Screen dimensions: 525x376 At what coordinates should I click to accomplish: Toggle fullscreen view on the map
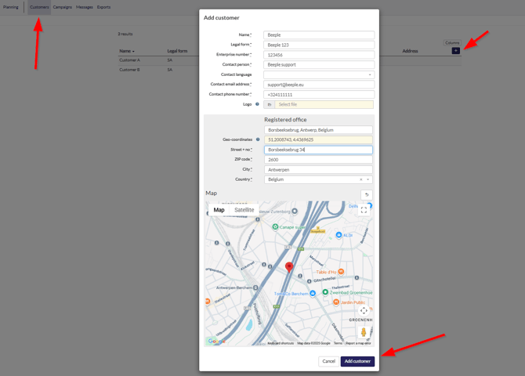(364, 210)
